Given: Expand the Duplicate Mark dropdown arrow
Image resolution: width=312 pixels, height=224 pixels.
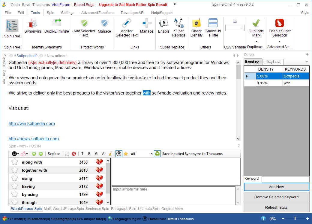Looking at the screenshot, I should pyautogui.click(x=256, y=42).
